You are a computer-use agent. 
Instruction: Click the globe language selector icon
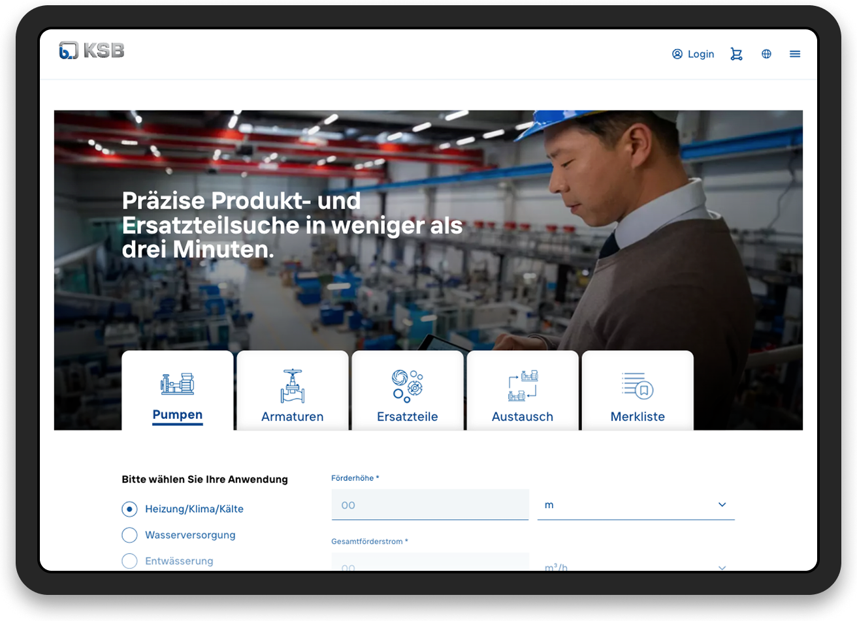pyautogui.click(x=766, y=54)
